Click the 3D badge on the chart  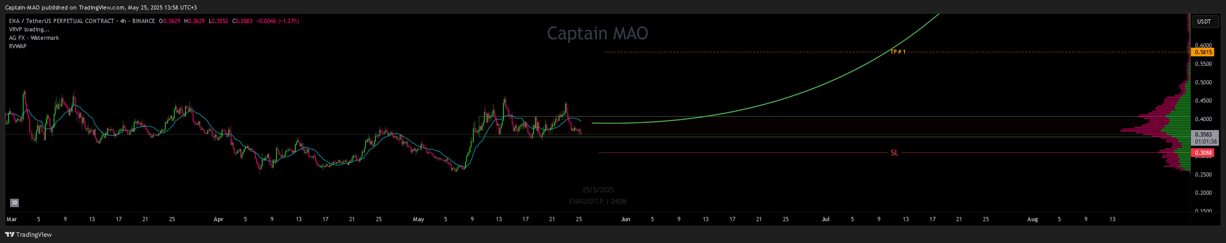(x=14, y=203)
